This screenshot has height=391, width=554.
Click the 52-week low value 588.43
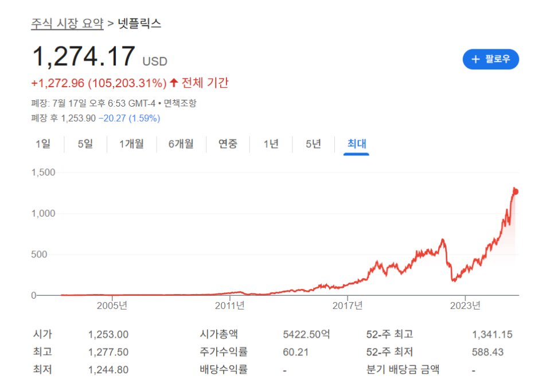(x=487, y=352)
